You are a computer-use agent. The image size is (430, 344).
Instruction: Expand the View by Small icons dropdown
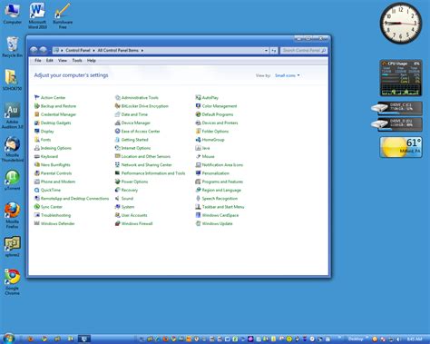click(288, 75)
